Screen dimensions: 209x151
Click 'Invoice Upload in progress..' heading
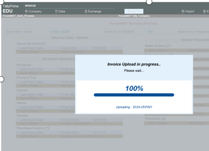(134, 64)
